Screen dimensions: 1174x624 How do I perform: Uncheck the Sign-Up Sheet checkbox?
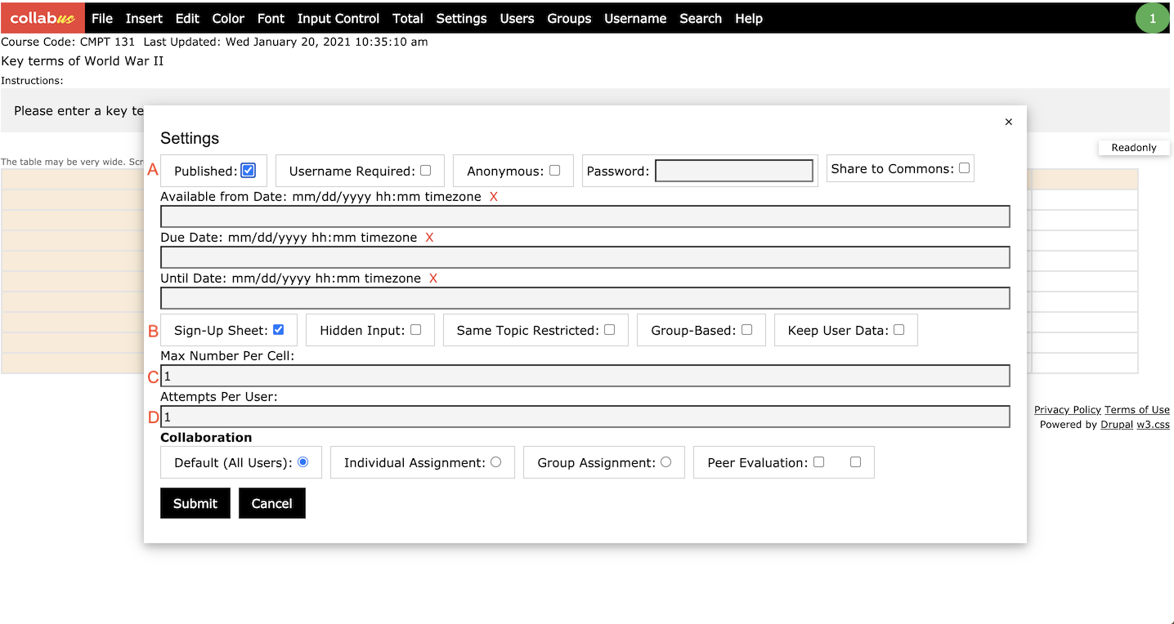278,330
